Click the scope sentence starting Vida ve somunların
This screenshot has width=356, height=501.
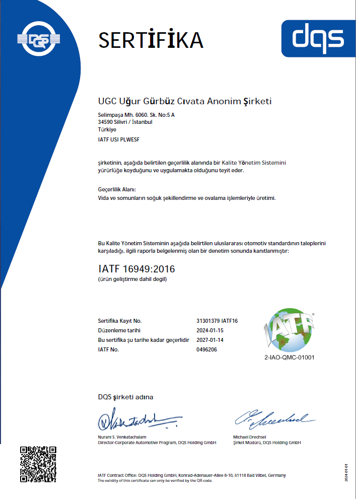coord(187,198)
